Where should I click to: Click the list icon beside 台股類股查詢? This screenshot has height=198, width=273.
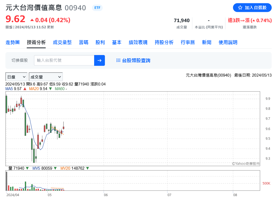(x=118, y=60)
